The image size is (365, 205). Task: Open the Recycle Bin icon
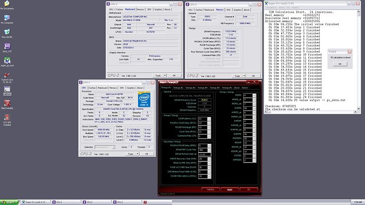pos(7,33)
